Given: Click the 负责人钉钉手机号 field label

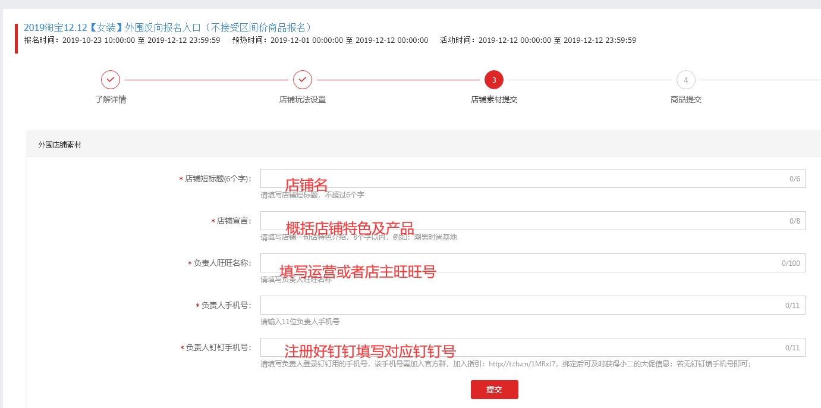Looking at the screenshot, I should (x=216, y=347).
